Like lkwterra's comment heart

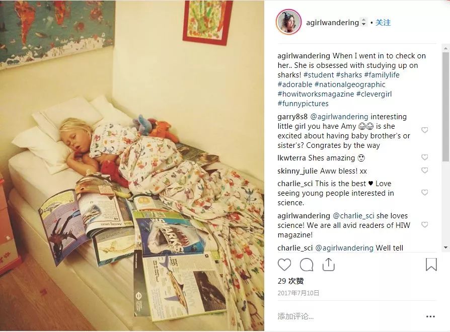point(424,157)
